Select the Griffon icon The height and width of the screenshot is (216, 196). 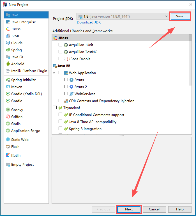click(8, 117)
